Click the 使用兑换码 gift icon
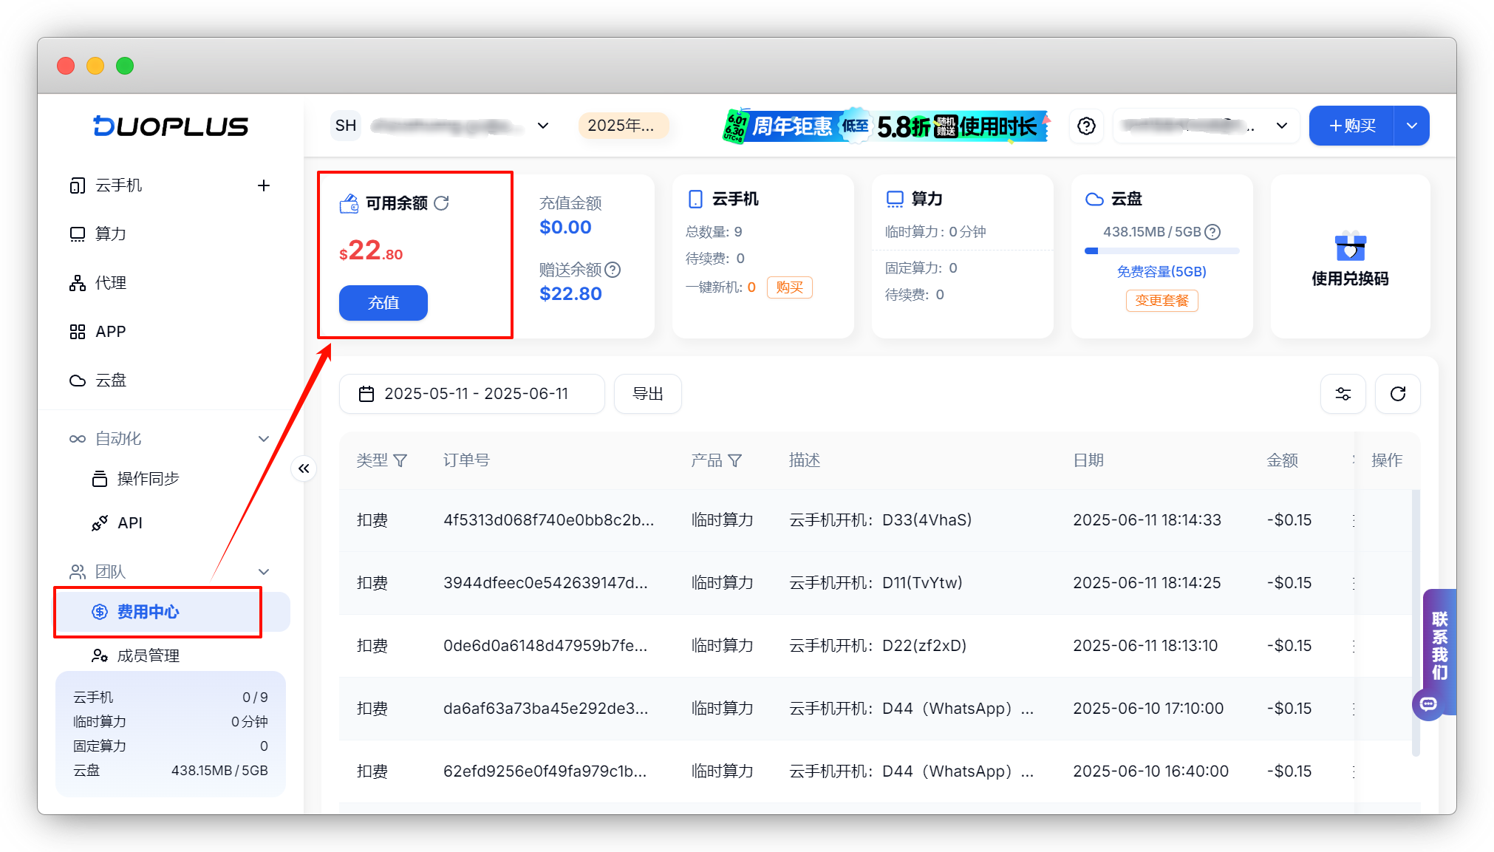 1350,247
